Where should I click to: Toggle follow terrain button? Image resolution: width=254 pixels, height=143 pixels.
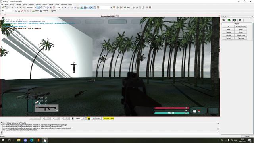click(79, 8)
